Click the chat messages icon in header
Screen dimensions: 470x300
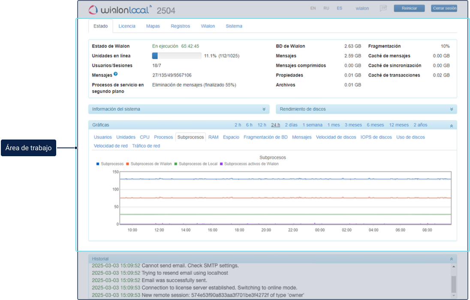pos(383,9)
